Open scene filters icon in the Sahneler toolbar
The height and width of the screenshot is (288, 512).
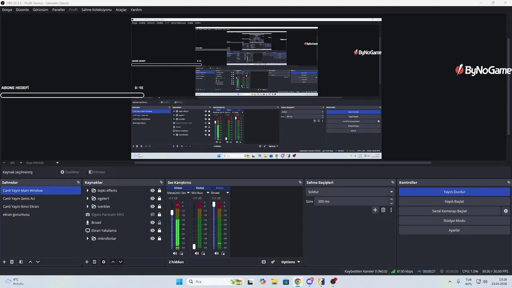pyautogui.click(x=21, y=262)
